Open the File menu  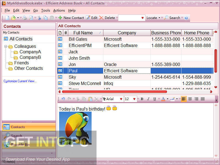tap(7, 10)
